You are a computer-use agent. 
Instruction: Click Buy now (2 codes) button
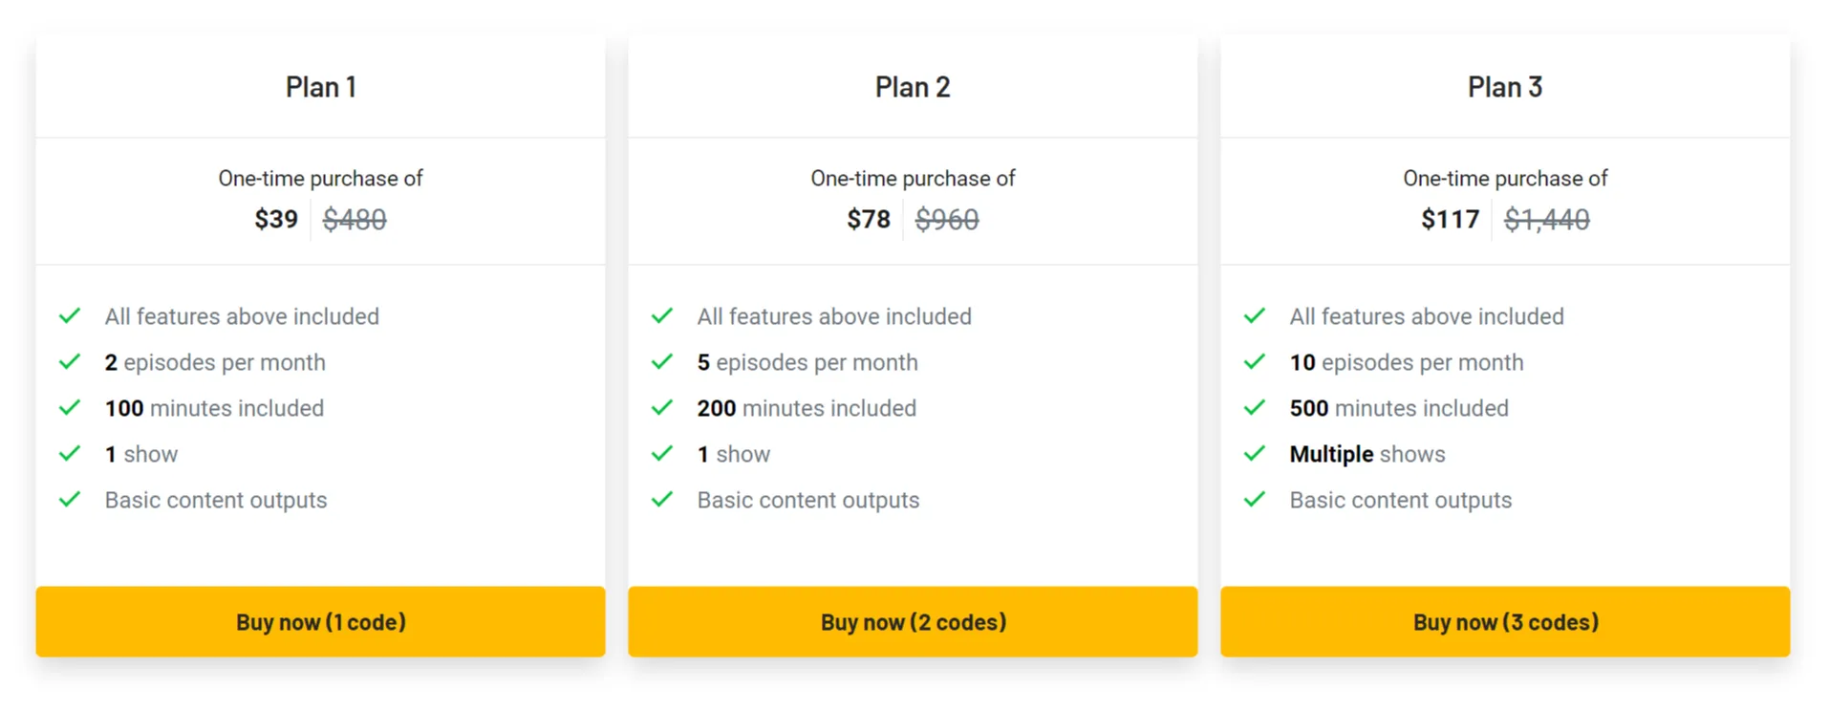click(913, 621)
